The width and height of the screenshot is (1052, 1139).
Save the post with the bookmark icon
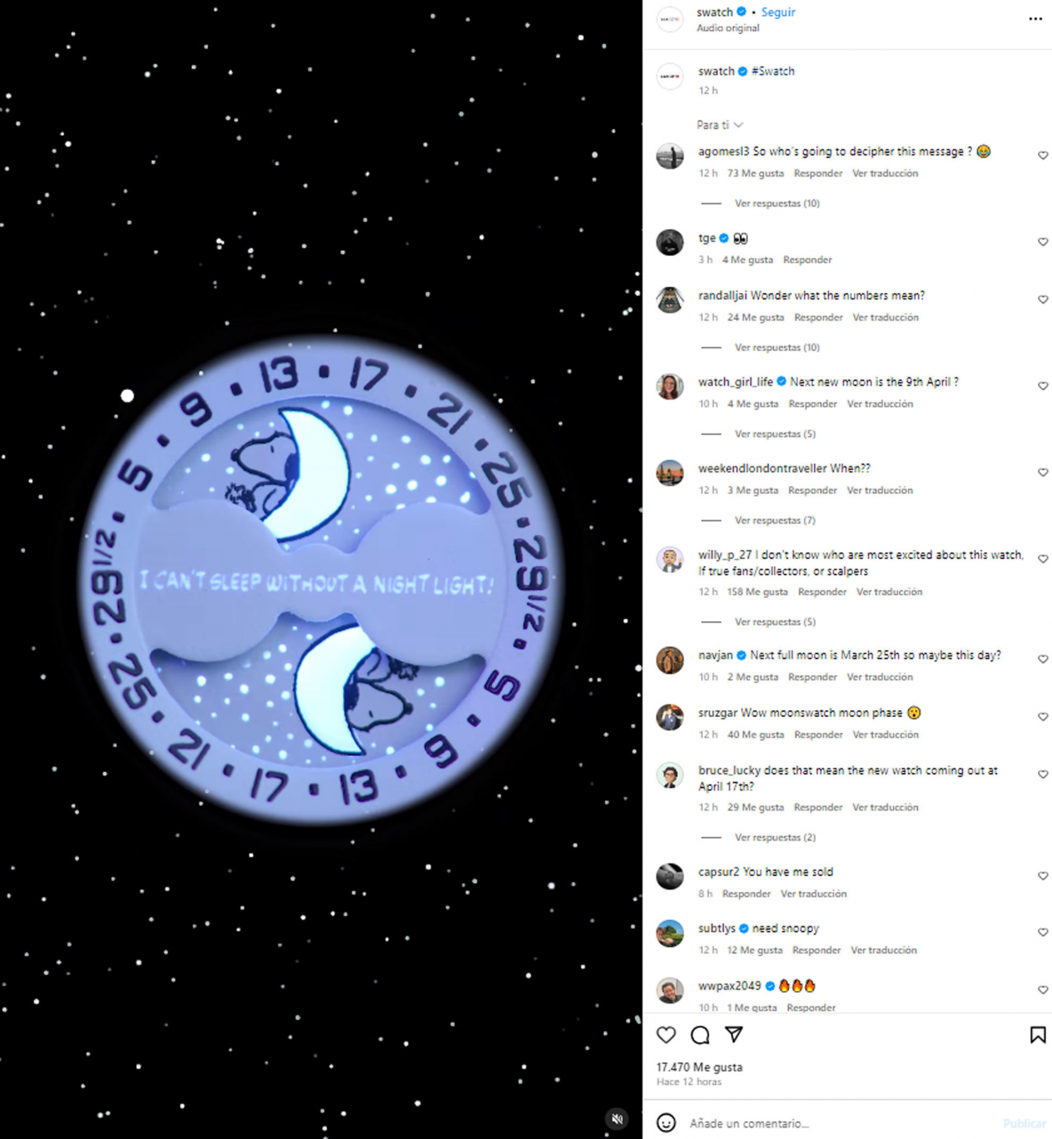(x=1037, y=1035)
